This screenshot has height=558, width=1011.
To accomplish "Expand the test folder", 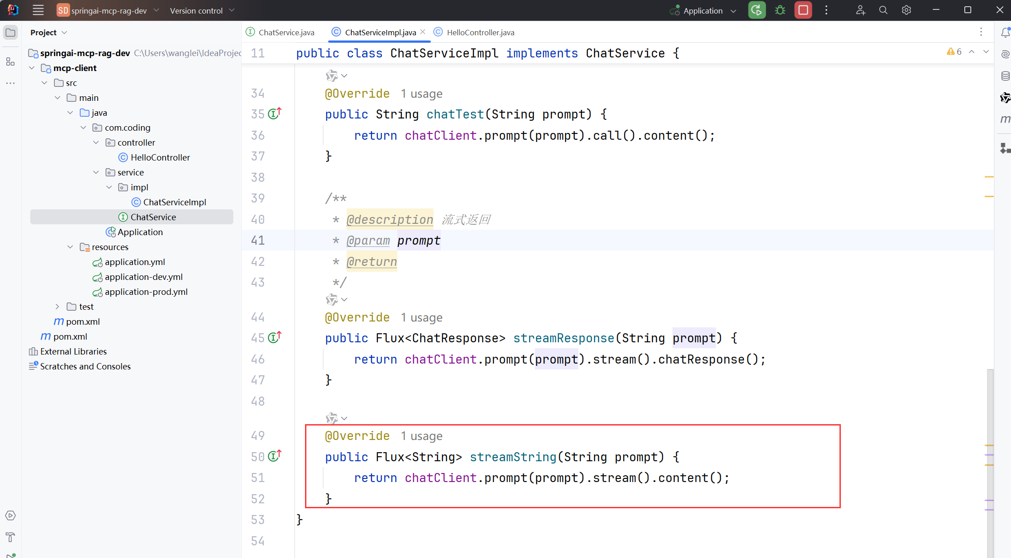I will tap(57, 307).
